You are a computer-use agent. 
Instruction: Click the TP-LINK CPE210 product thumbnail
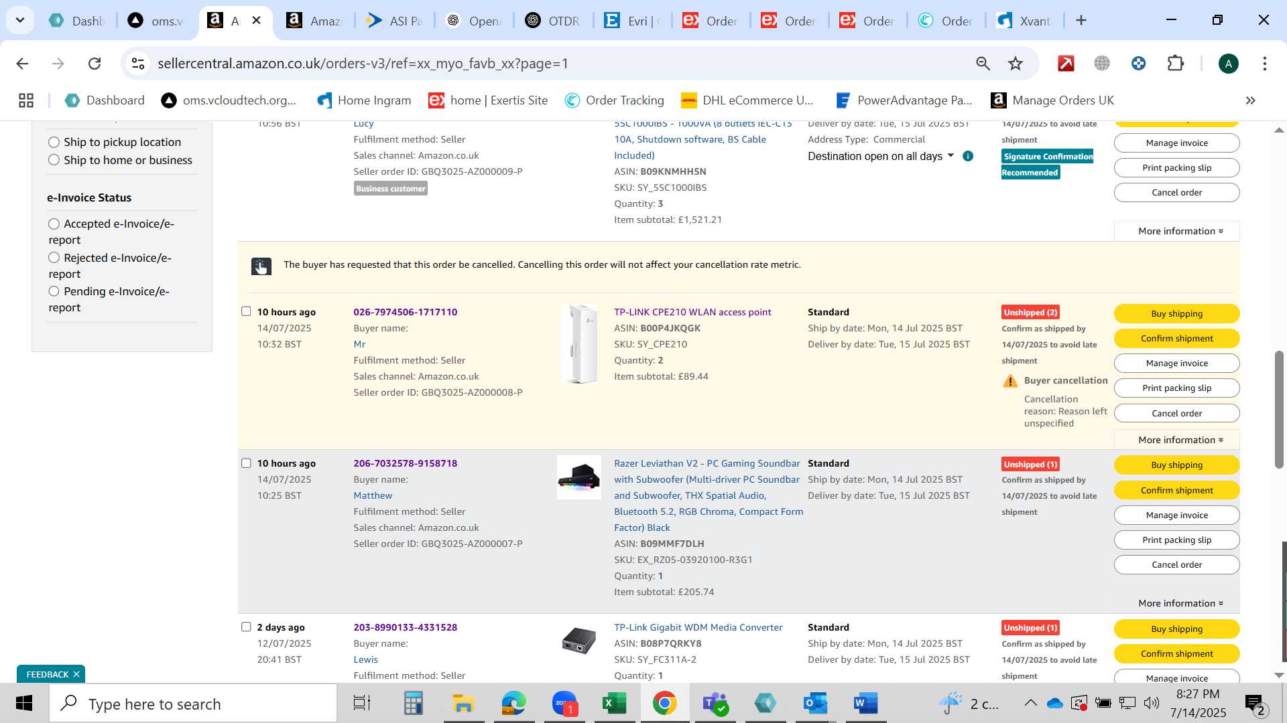pyautogui.click(x=580, y=343)
